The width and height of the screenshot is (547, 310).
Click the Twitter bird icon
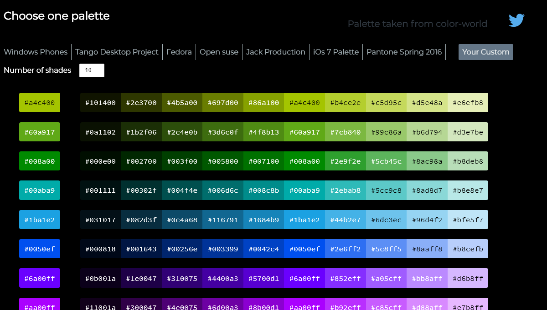[x=516, y=20]
